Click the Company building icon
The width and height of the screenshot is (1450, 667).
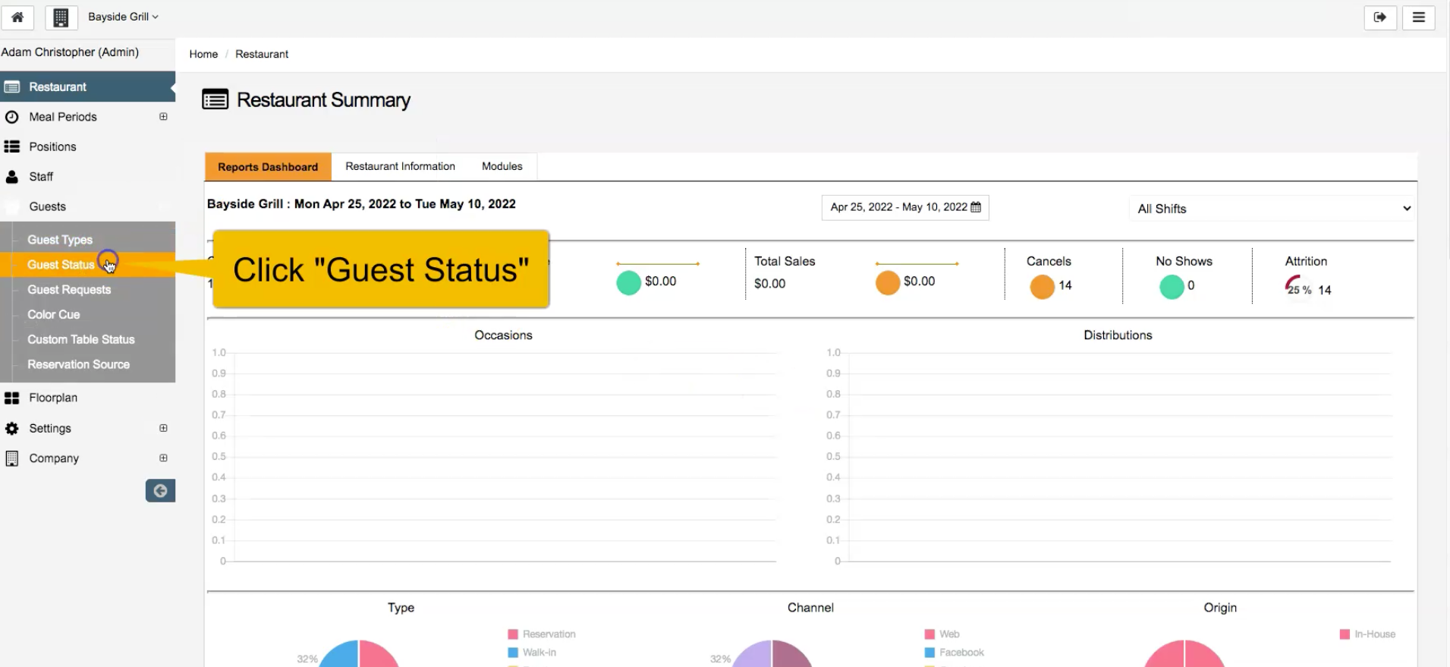[x=11, y=458]
